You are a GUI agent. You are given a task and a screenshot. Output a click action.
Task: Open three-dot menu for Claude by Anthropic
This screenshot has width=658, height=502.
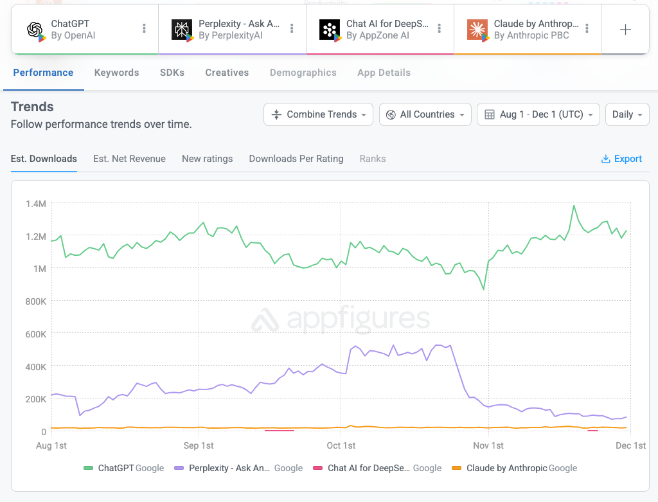point(587,28)
